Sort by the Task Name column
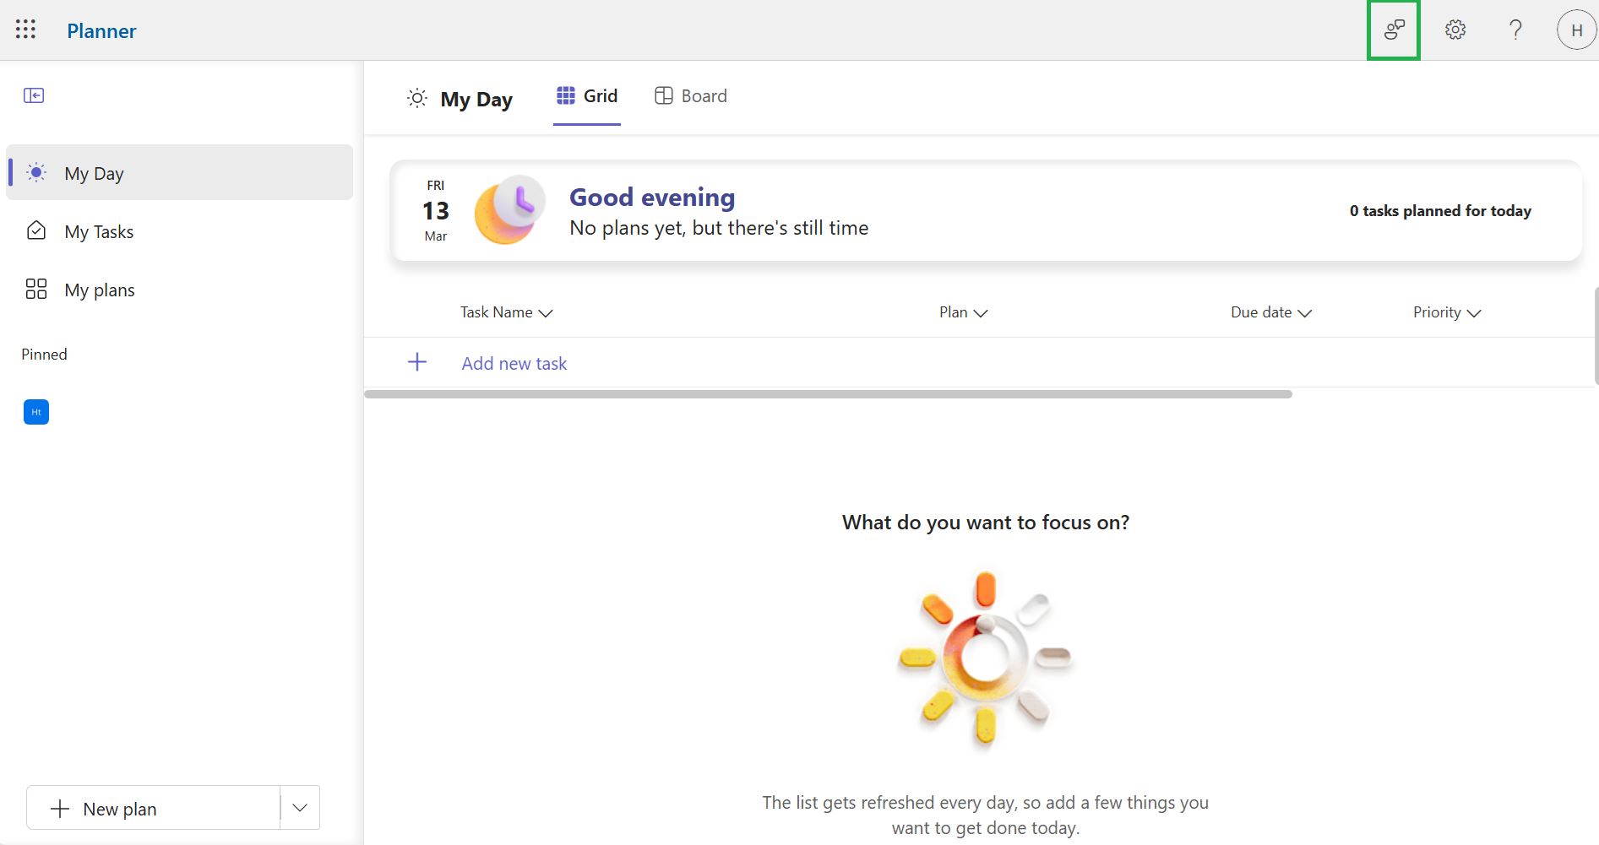The height and width of the screenshot is (845, 1599). click(x=506, y=312)
